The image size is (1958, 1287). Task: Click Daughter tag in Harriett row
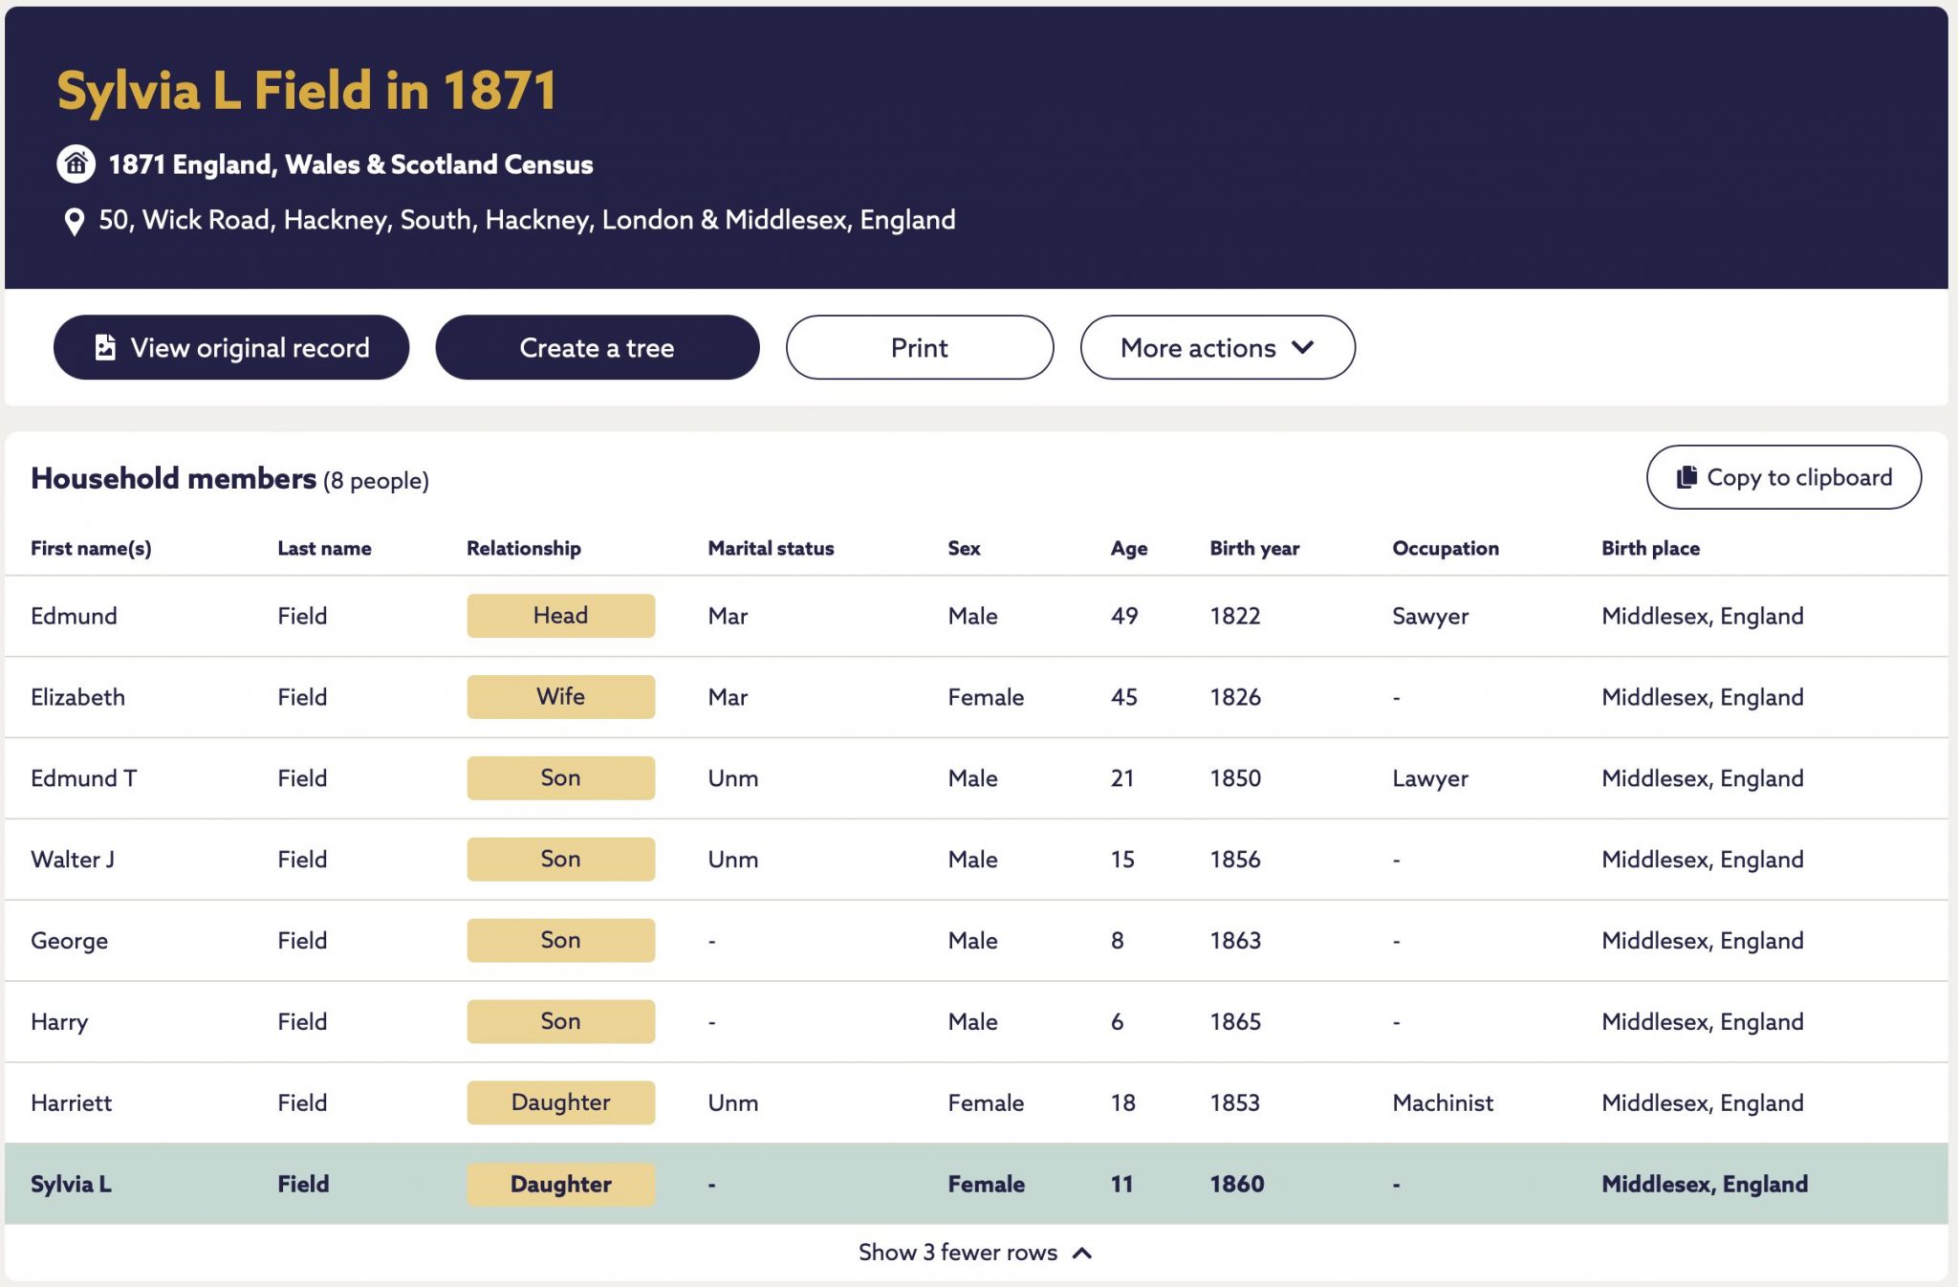coord(561,1102)
